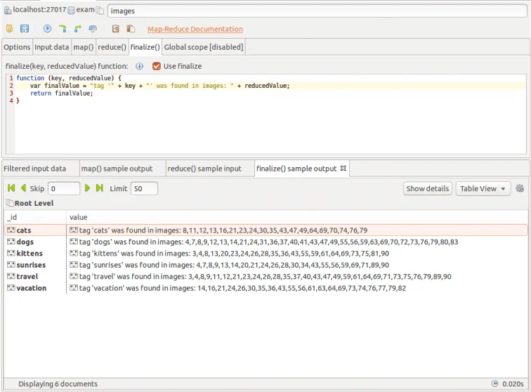Click the value cell for tag 'vacation'
The width and height of the screenshot is (531, 392).
pyautogui.click(x=297, y=288)
